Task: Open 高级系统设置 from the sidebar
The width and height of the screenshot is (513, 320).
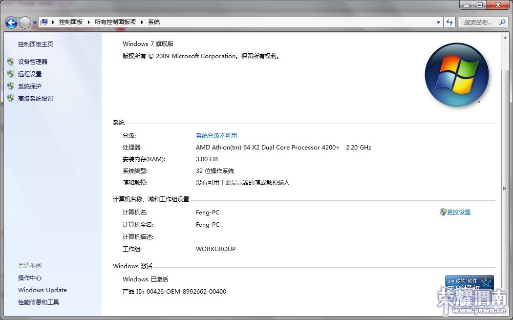Action: click(36, 98)
